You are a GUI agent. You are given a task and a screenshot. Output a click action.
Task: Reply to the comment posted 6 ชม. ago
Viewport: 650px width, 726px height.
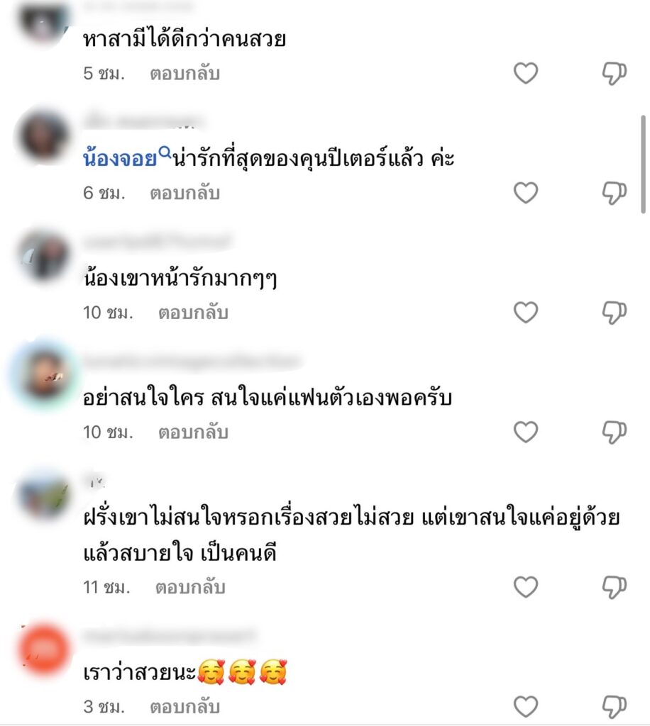[184, 193]
